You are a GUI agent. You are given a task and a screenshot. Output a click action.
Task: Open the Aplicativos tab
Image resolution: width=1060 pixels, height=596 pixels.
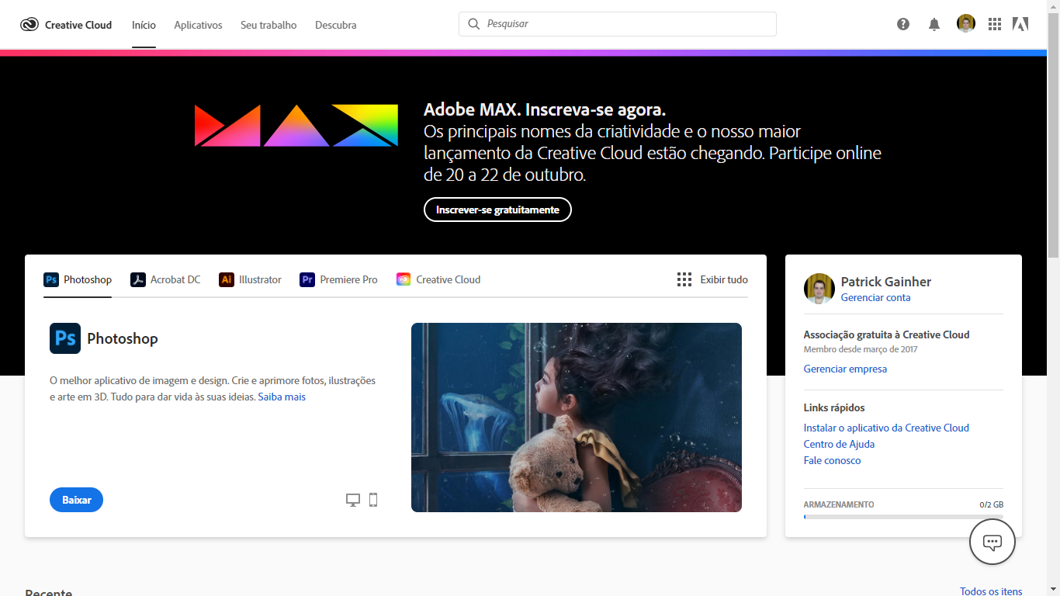[198, 25]
